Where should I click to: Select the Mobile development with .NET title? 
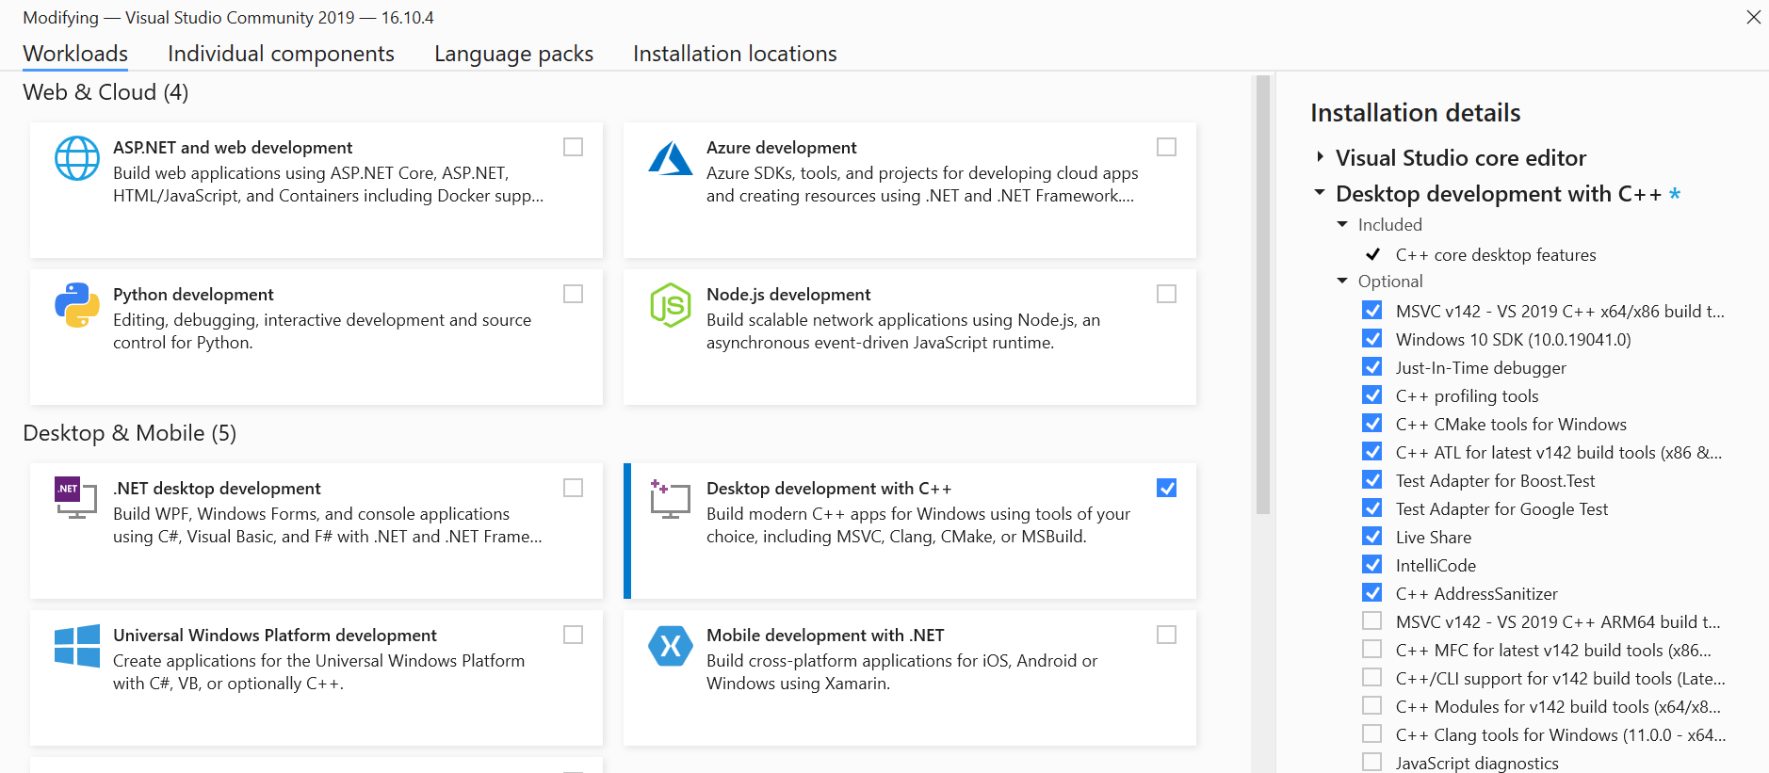pyautogui.click(x=825, y=636)
